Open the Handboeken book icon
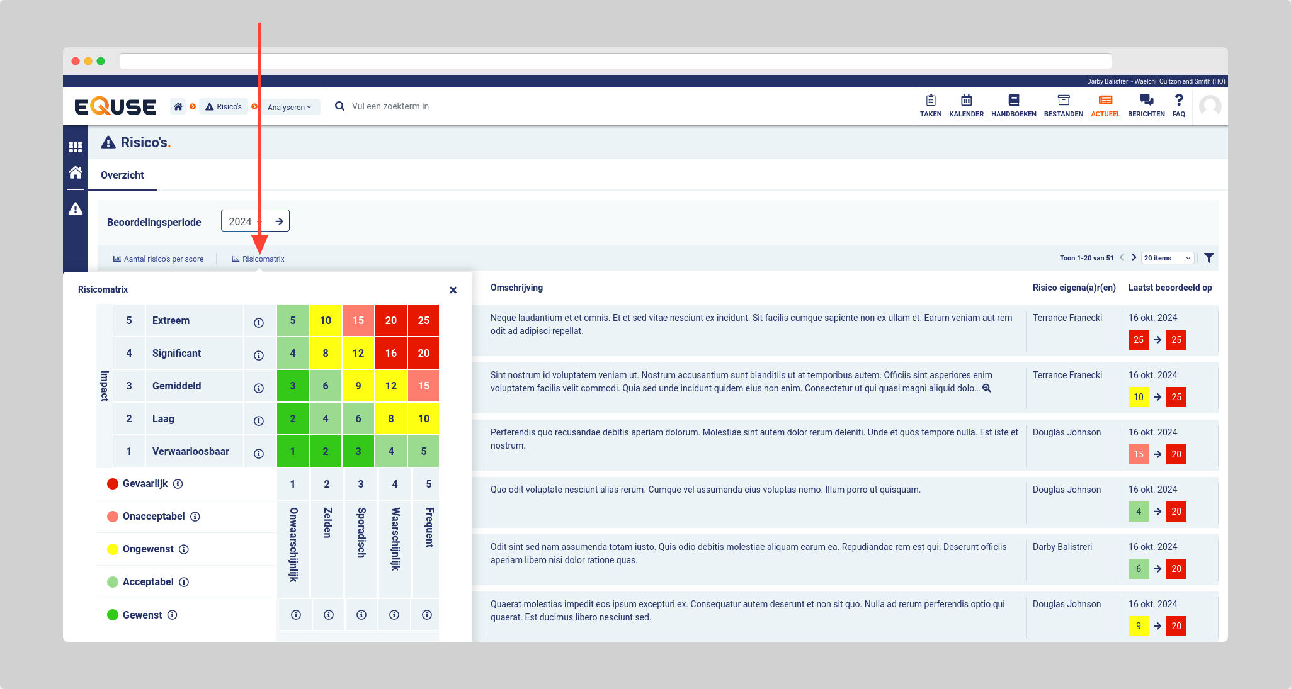Viewport: 1291px width, 689px height. point(1013,101)
